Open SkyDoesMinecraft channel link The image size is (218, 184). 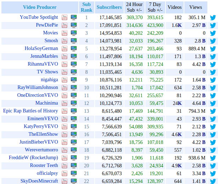(x=39, y=181)
